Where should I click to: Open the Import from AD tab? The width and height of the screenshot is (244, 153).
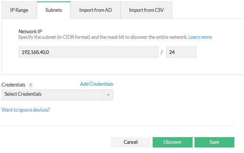point(95,10)
